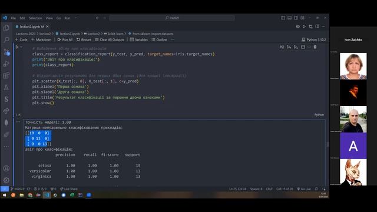Open the Run menu

pyautogui.click(x=67, y=18)
